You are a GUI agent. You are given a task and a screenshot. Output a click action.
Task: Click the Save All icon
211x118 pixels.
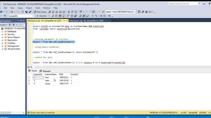(30, 12)
